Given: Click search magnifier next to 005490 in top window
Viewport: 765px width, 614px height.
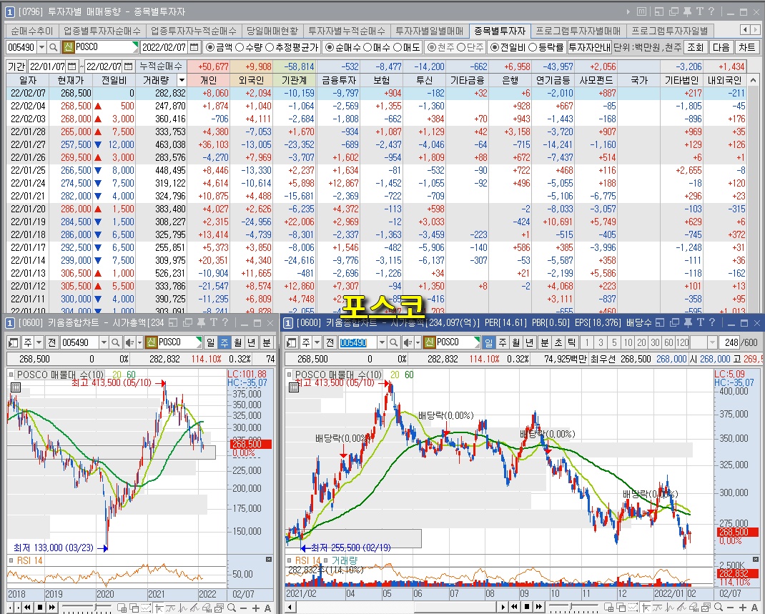Looking at the screenshot, I should coord(54,47).
